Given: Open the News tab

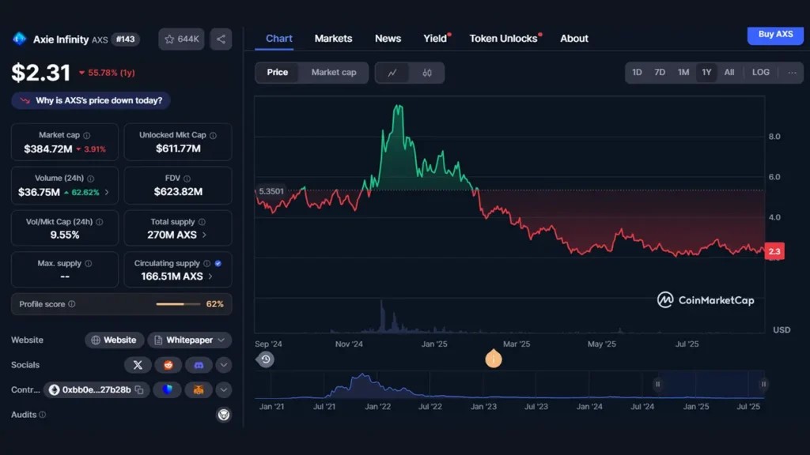Looking at the screenshot, I should (x=388, y=39).
